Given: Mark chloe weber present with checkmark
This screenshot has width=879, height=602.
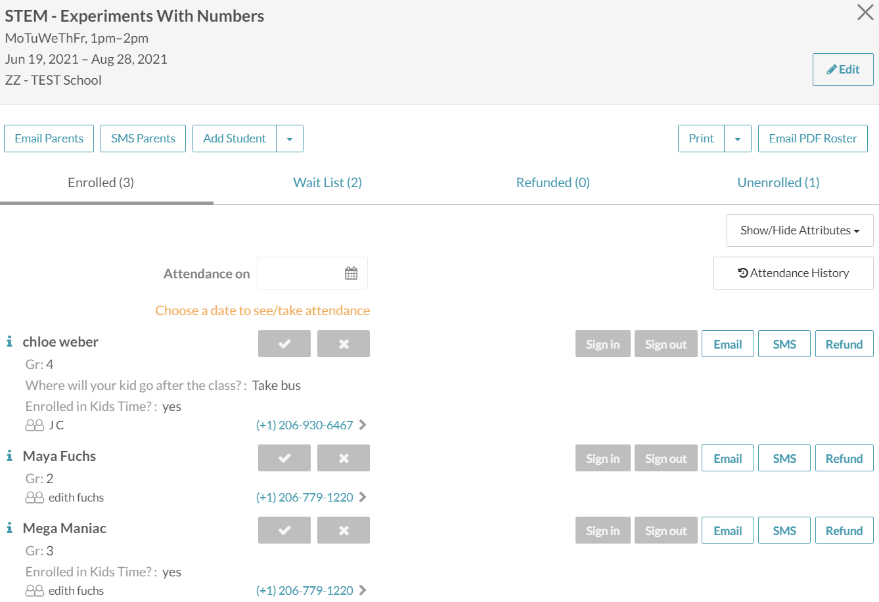Looking at the screenshot, I should tap(284, 344).
